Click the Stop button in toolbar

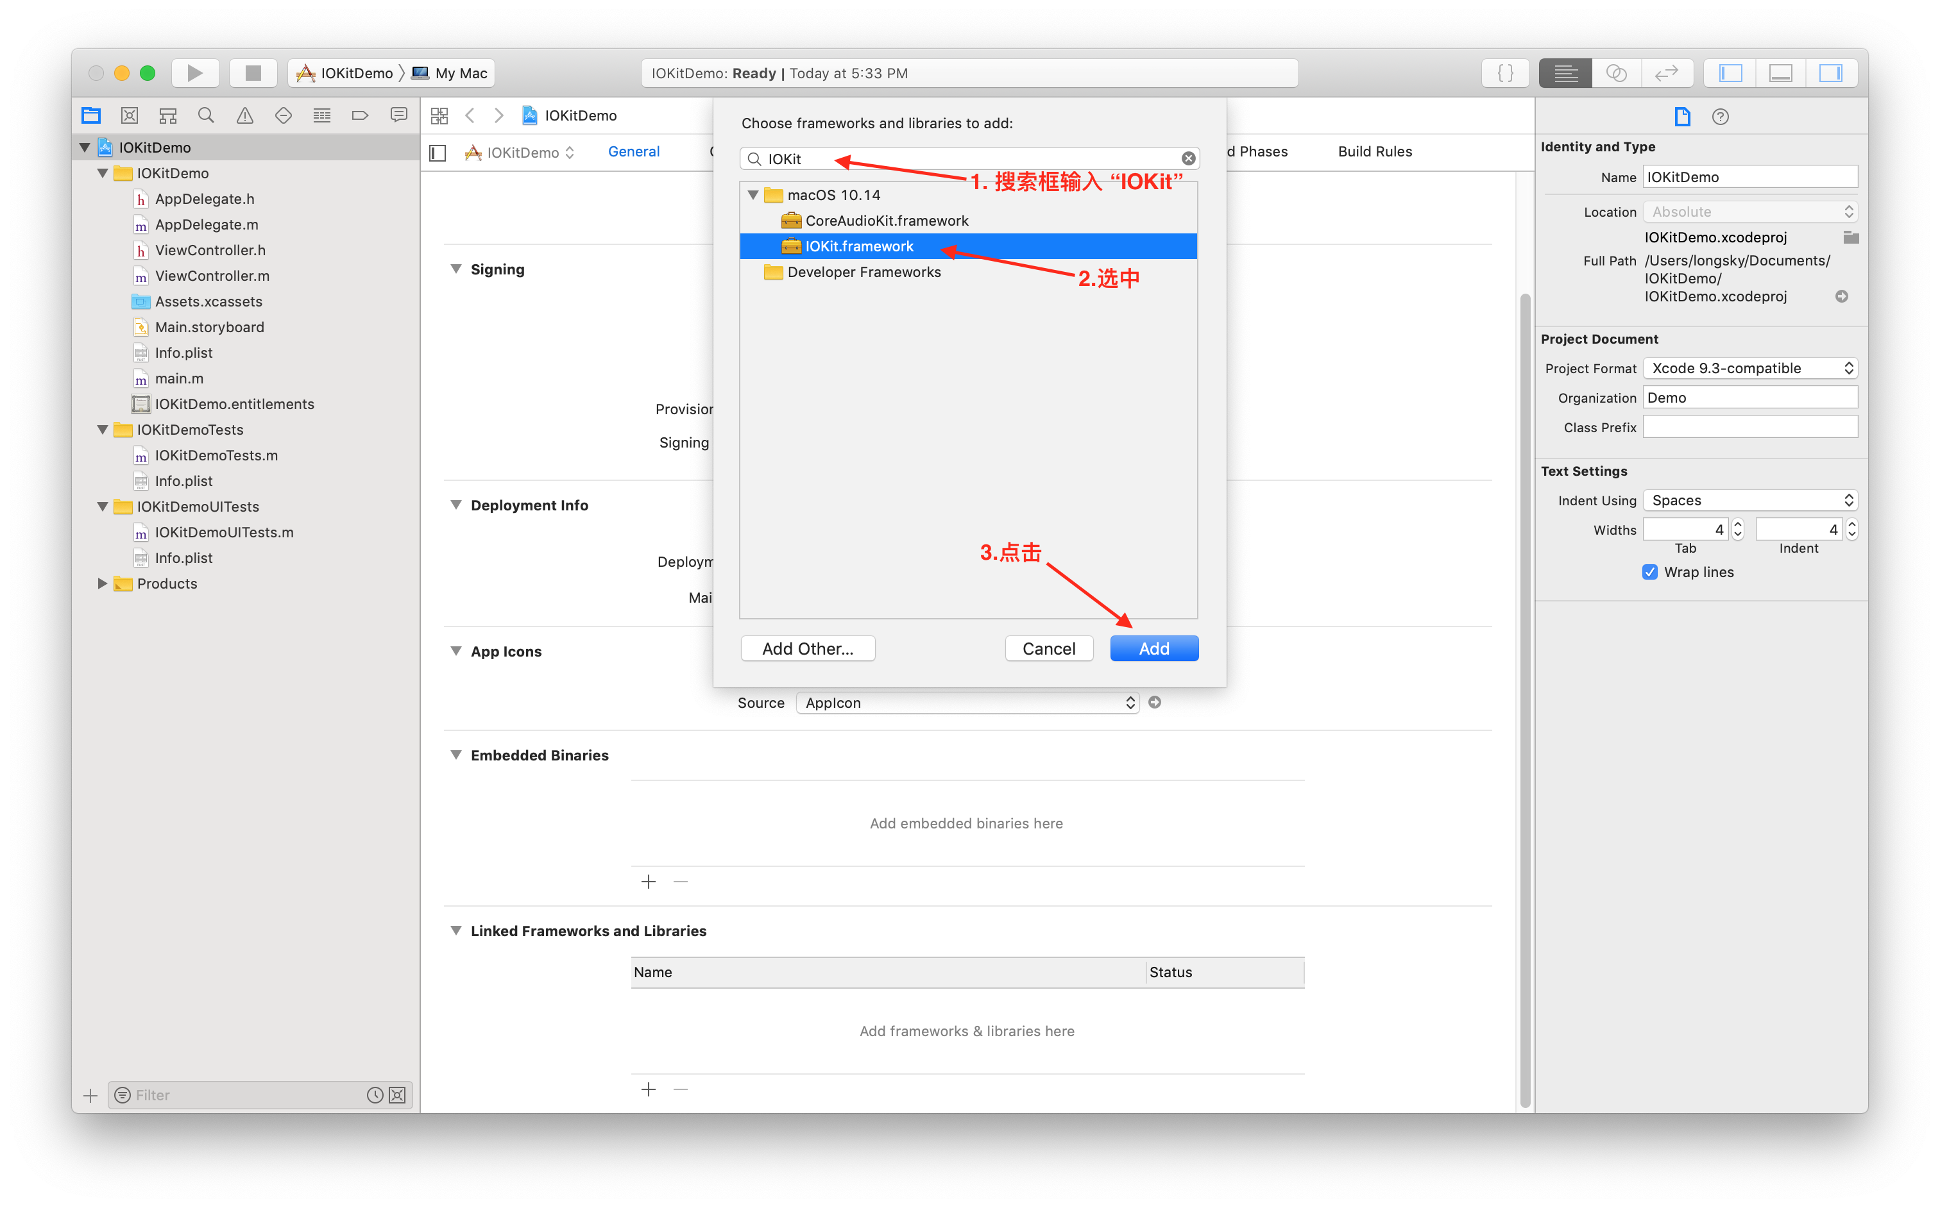tap(253, 72)
